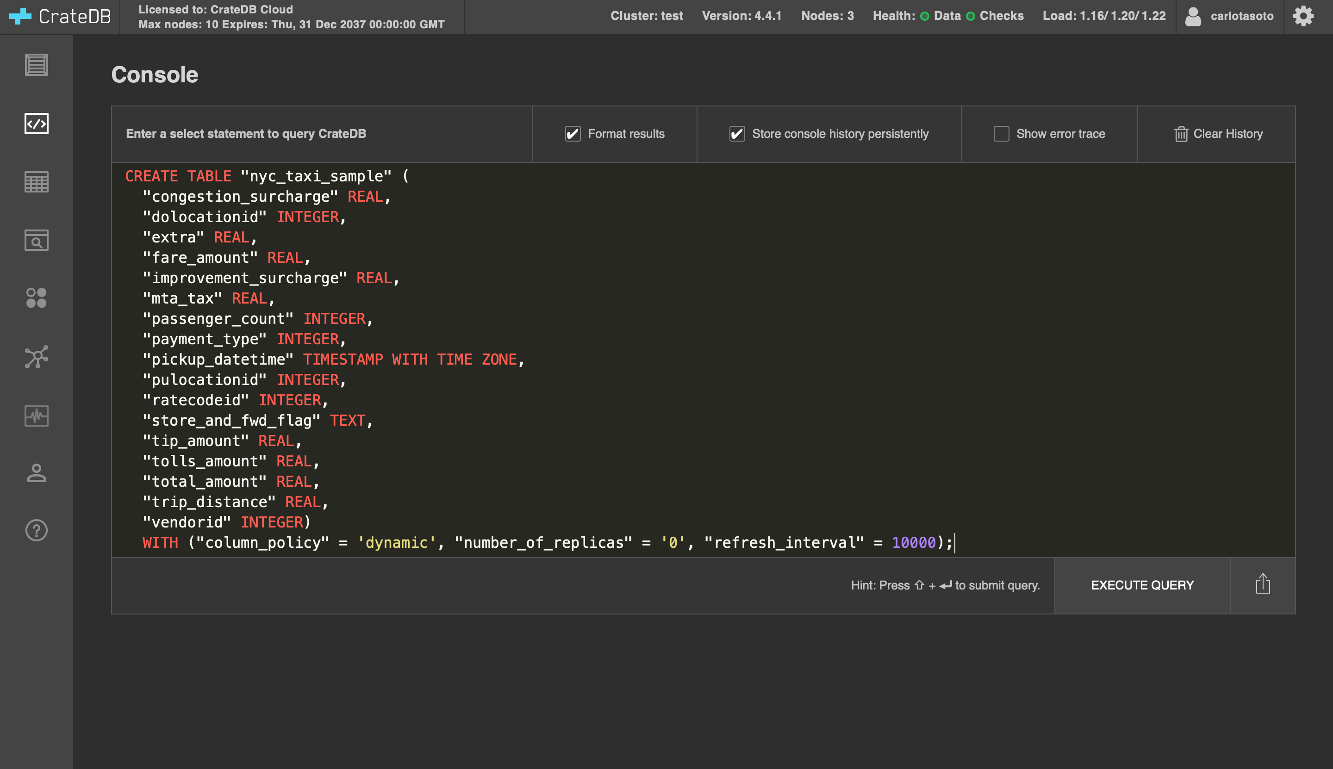The height and width of the screenshot is (769, 1333).
Task: Click the "trip_distance" REAL line
Action: (236, 502)
